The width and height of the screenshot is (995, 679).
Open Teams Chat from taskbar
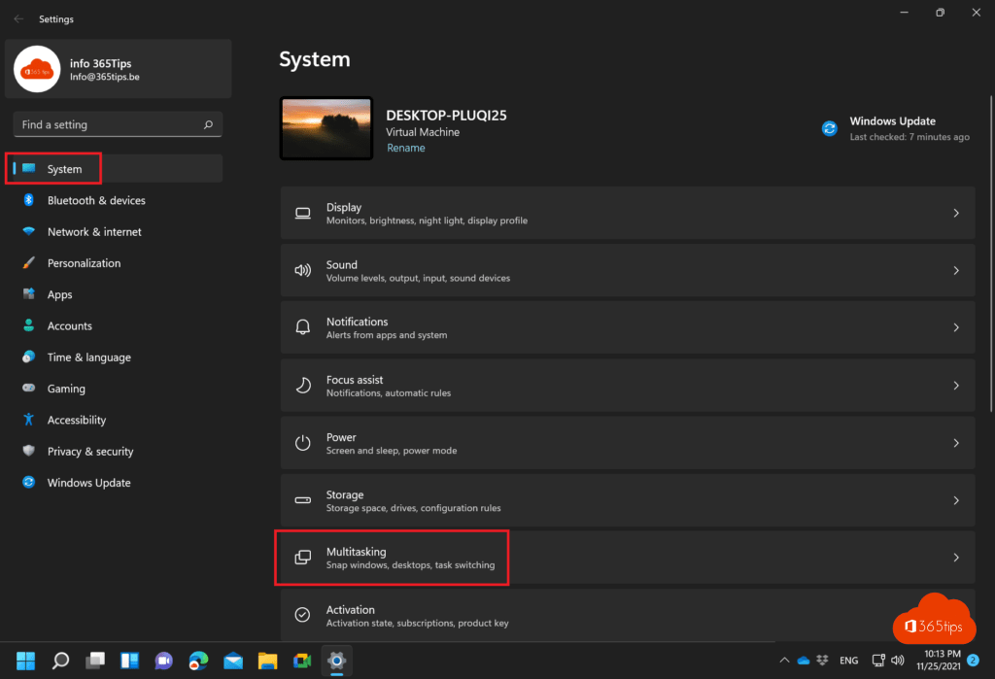[163, 661]
